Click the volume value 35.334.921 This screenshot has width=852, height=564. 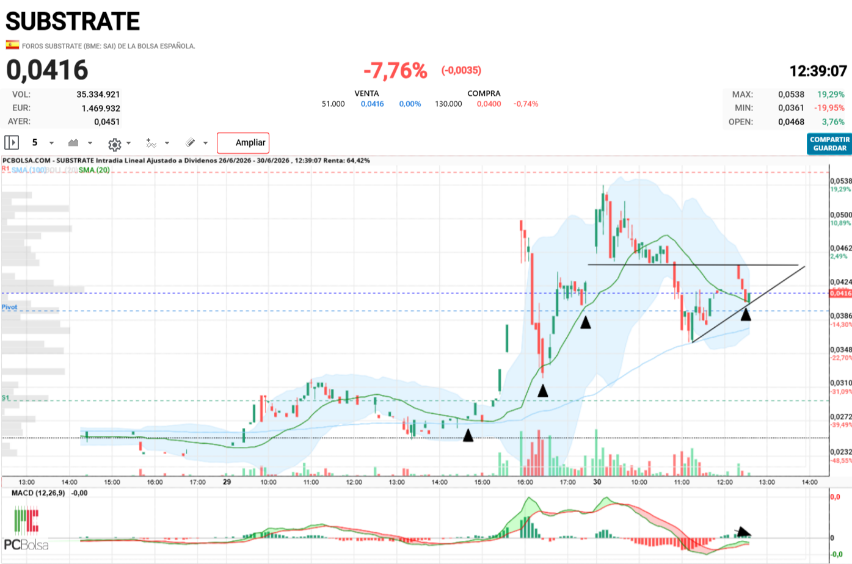98,94
